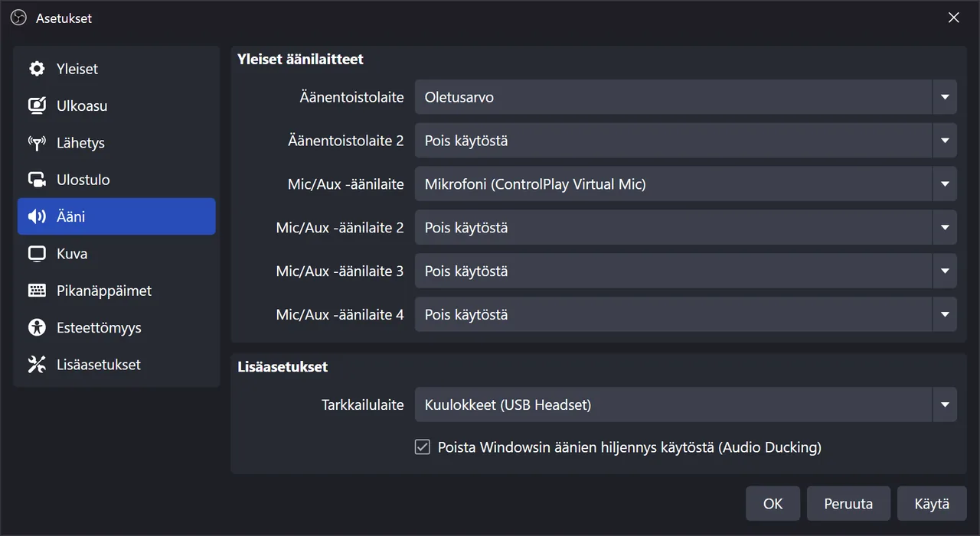The height and width of the screenshot is (536, 980).
Task: Expand the Äänentoistolaite 2 dropdown arrow
Action: [x=945, y=141]
